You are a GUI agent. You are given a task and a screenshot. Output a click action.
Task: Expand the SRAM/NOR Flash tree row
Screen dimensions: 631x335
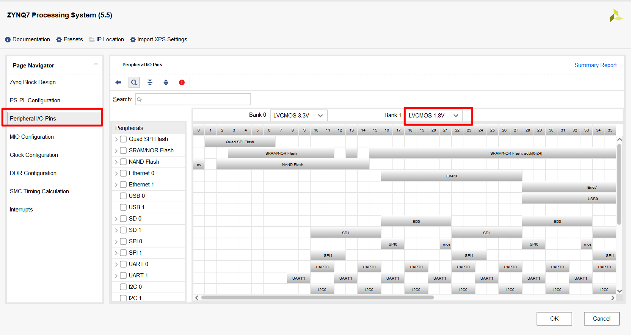pyautogui.click(x=116, y=151)
